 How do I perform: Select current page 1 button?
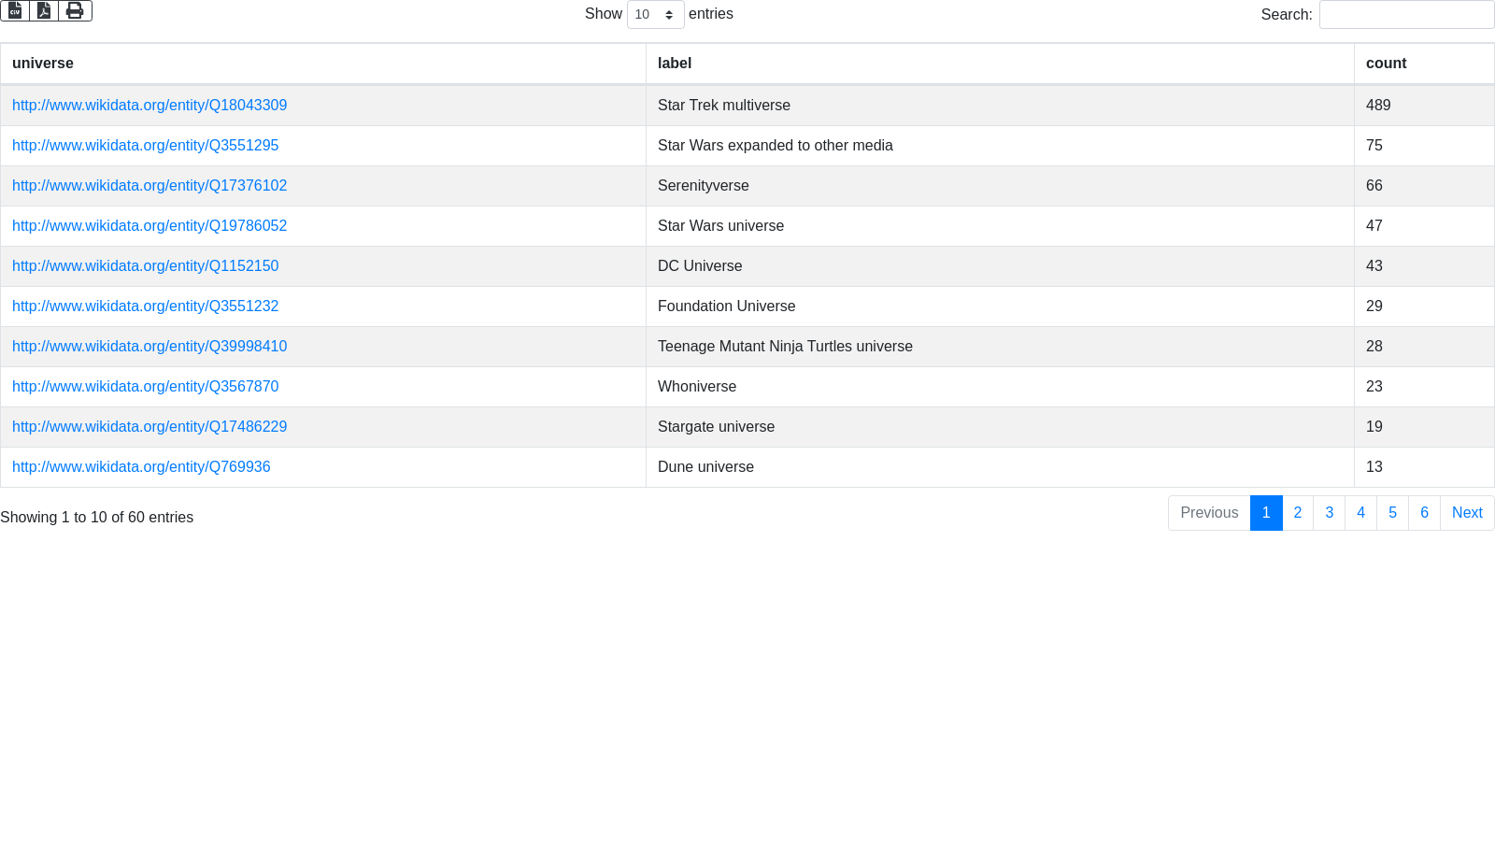pos(1266,513)
